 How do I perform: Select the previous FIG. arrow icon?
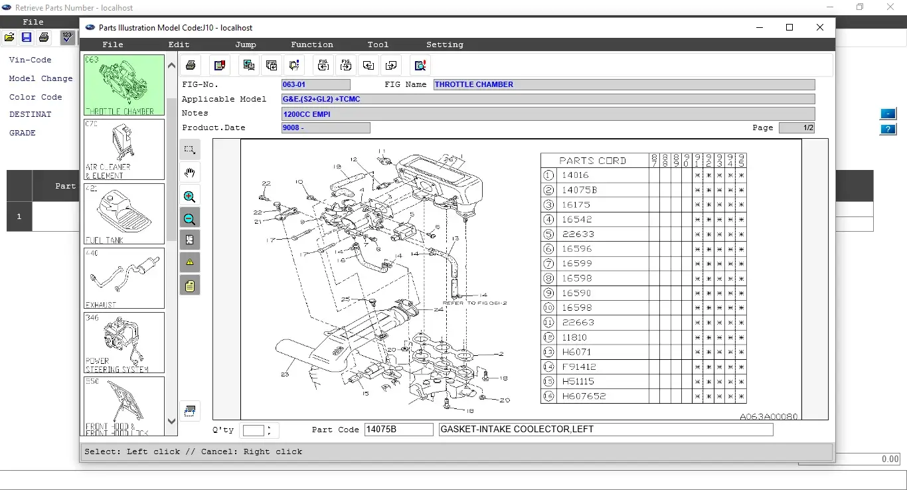323,65
